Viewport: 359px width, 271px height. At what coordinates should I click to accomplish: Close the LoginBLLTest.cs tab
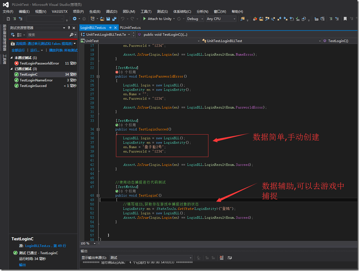tap(115, 27)
